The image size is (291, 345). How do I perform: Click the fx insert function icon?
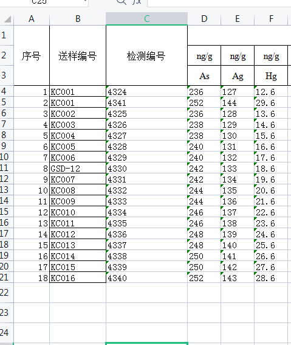pos(137,2)
